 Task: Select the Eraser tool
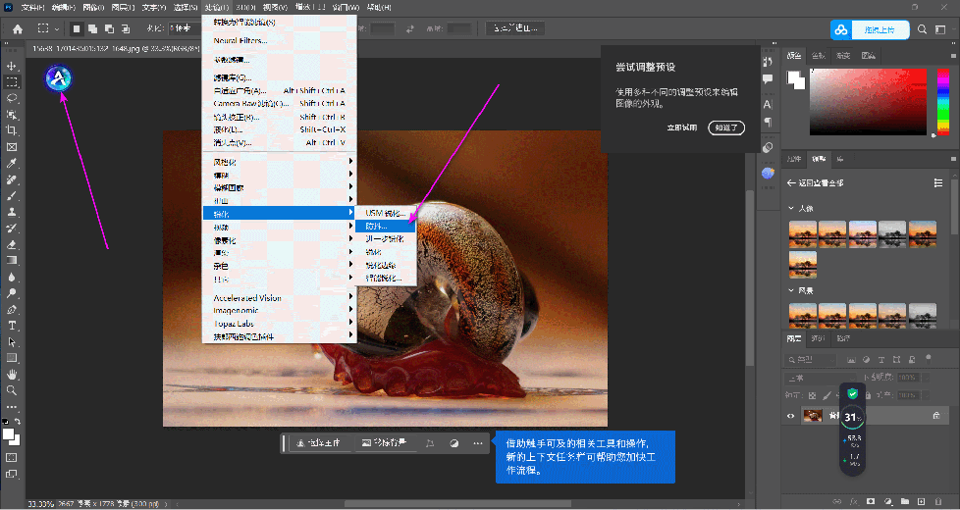point(12,244)
